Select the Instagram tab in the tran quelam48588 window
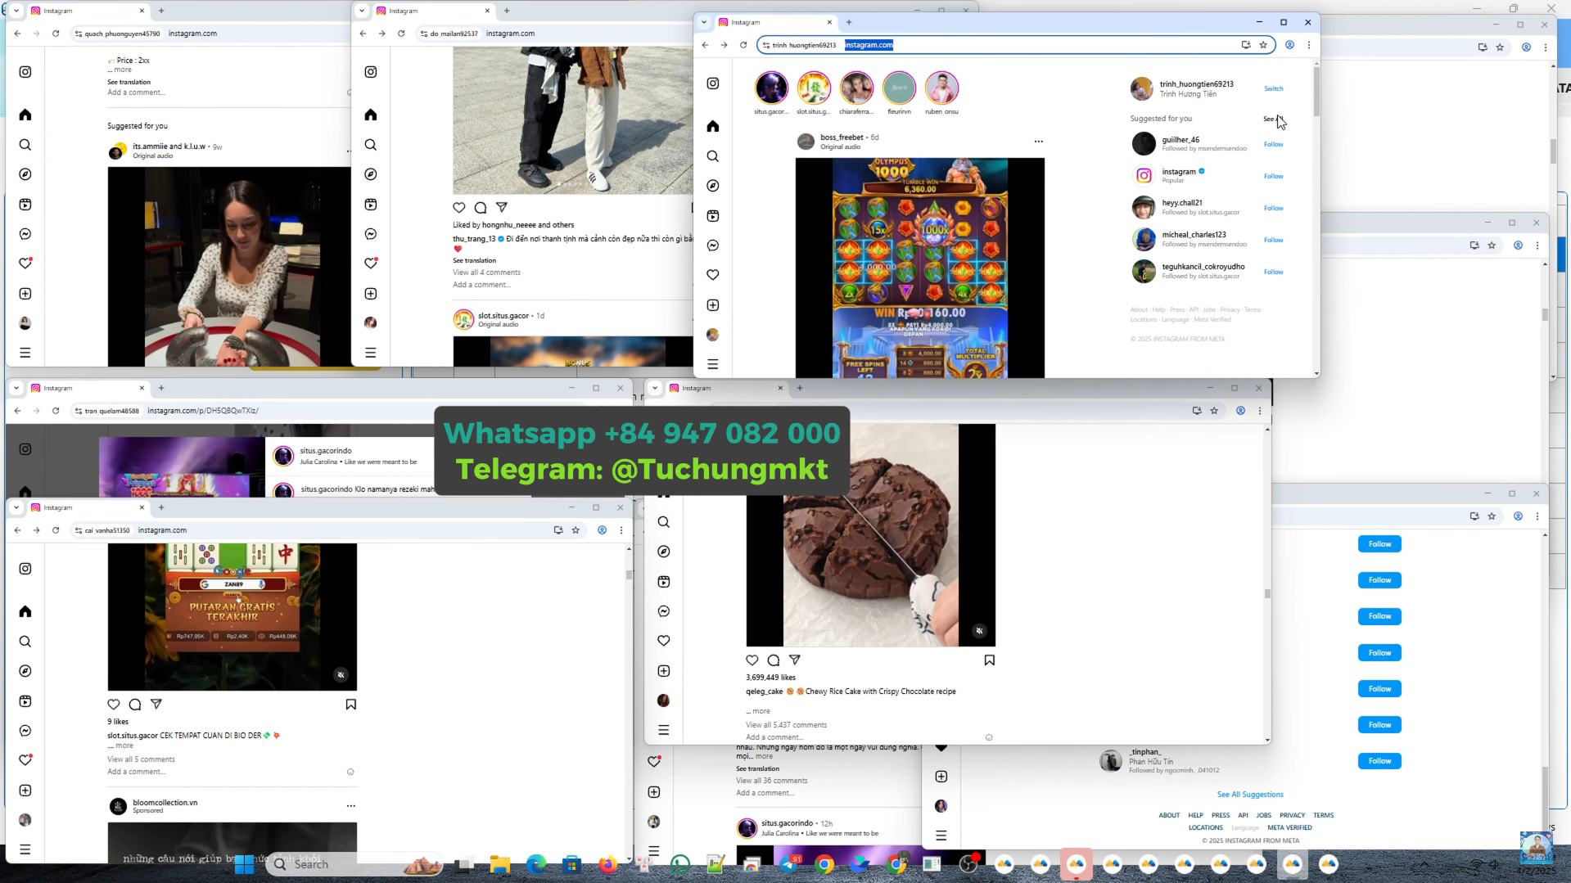1571x883 pixels. [x=87, y=388]
